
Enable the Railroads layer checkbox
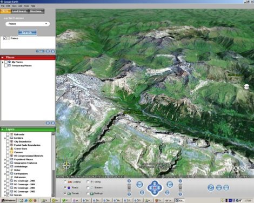pyautogui.click(x=8, y=134)
